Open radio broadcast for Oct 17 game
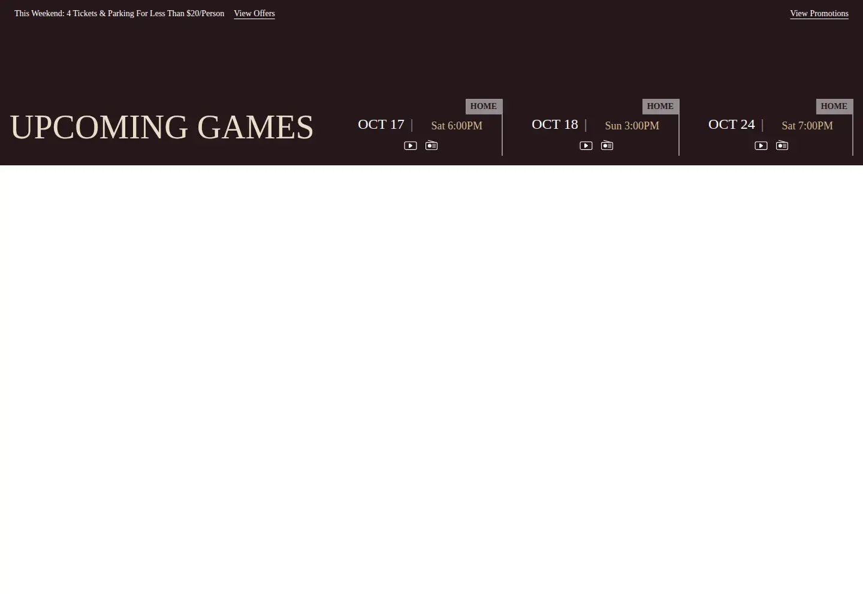The image size is (863, 599). [431, 145]
